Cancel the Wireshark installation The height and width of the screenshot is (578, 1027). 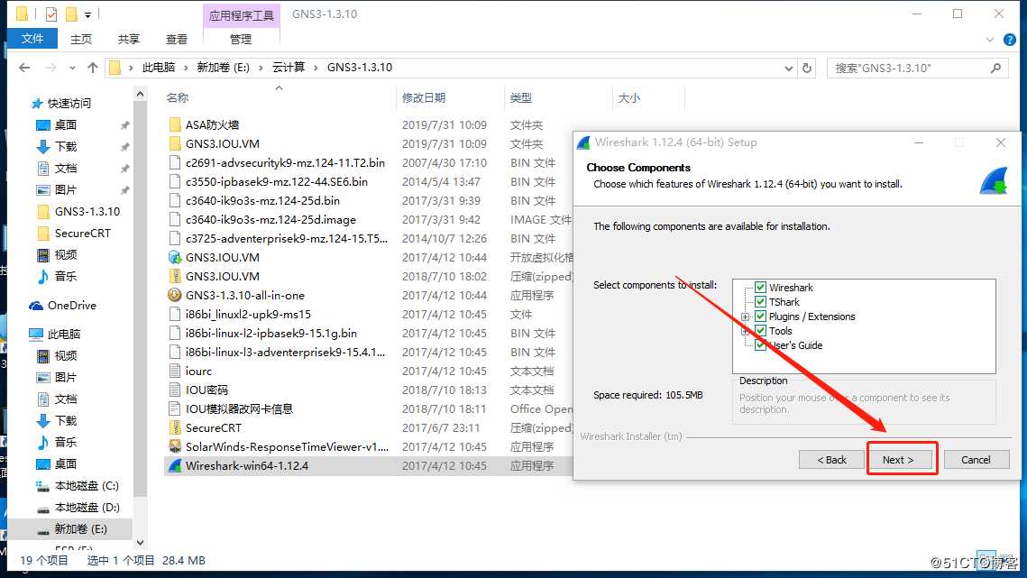(976, 459)
